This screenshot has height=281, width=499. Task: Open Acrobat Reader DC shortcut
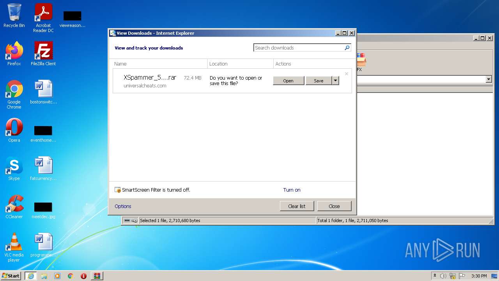[43, 18]
